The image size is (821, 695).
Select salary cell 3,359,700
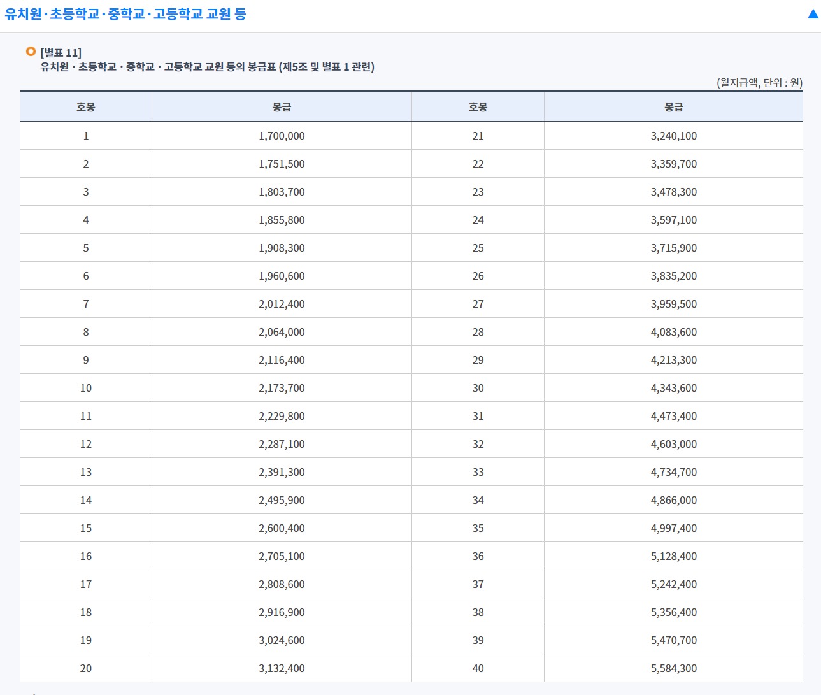pyautogui.click(x=674, y=164)
